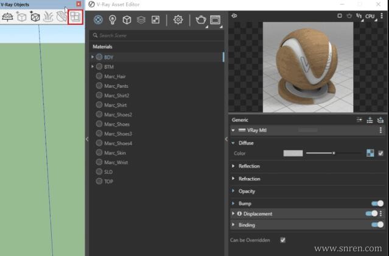This screenshot has width=389, height=256.
Task: Collapse the VRay Mtl section arrow
Action: pyautogui.click(x=233, y=130)
